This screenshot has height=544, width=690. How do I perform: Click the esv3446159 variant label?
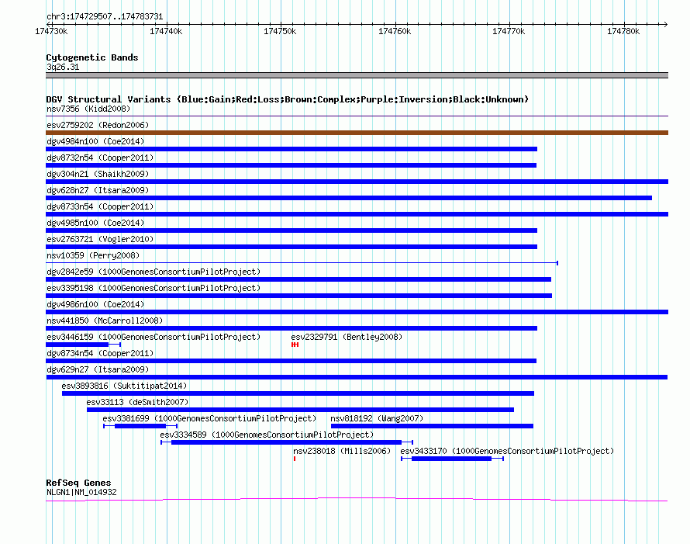154,337
